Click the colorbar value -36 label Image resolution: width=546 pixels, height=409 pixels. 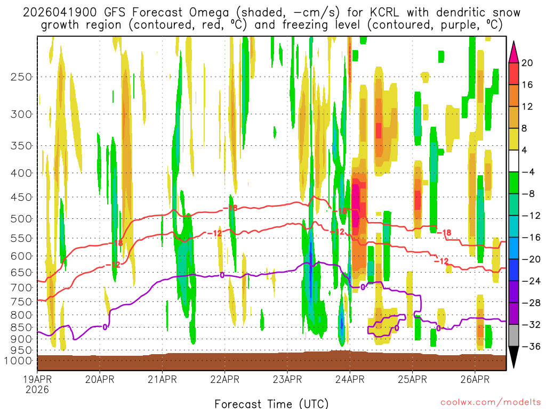(531, 346)
